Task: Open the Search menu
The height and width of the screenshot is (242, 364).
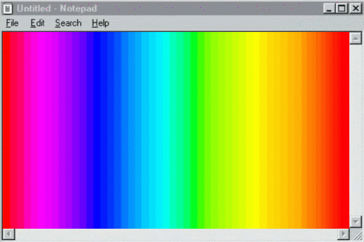Action: point(69,23)
